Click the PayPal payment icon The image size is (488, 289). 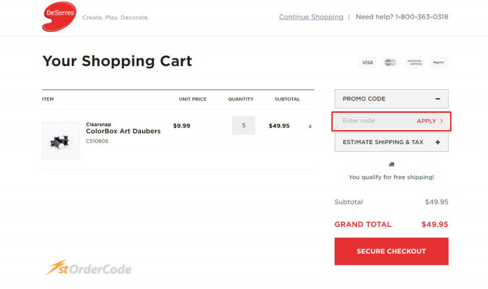click(439, 63)
